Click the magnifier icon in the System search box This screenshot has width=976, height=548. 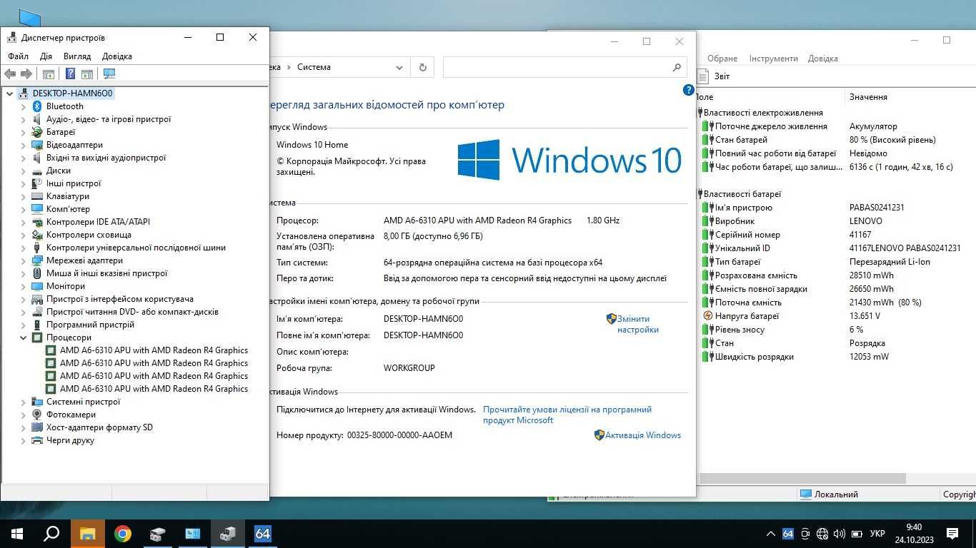(677, 67)
